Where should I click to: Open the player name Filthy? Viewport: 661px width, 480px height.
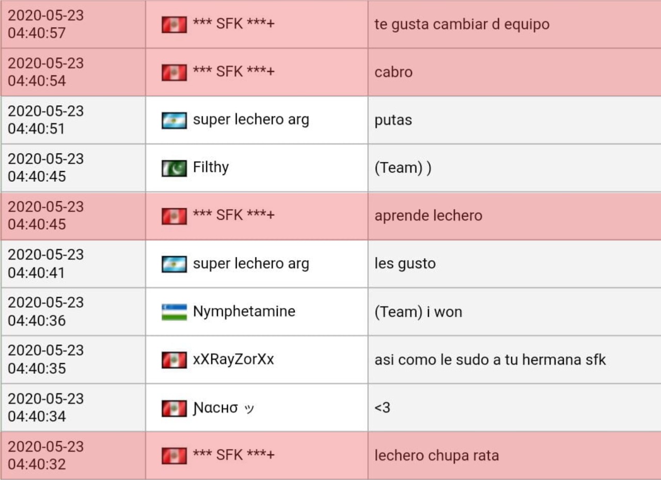click(211, 167)
